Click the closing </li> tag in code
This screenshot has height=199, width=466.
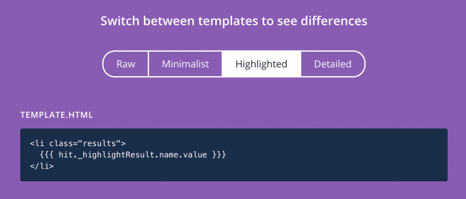tap(42, 166)
